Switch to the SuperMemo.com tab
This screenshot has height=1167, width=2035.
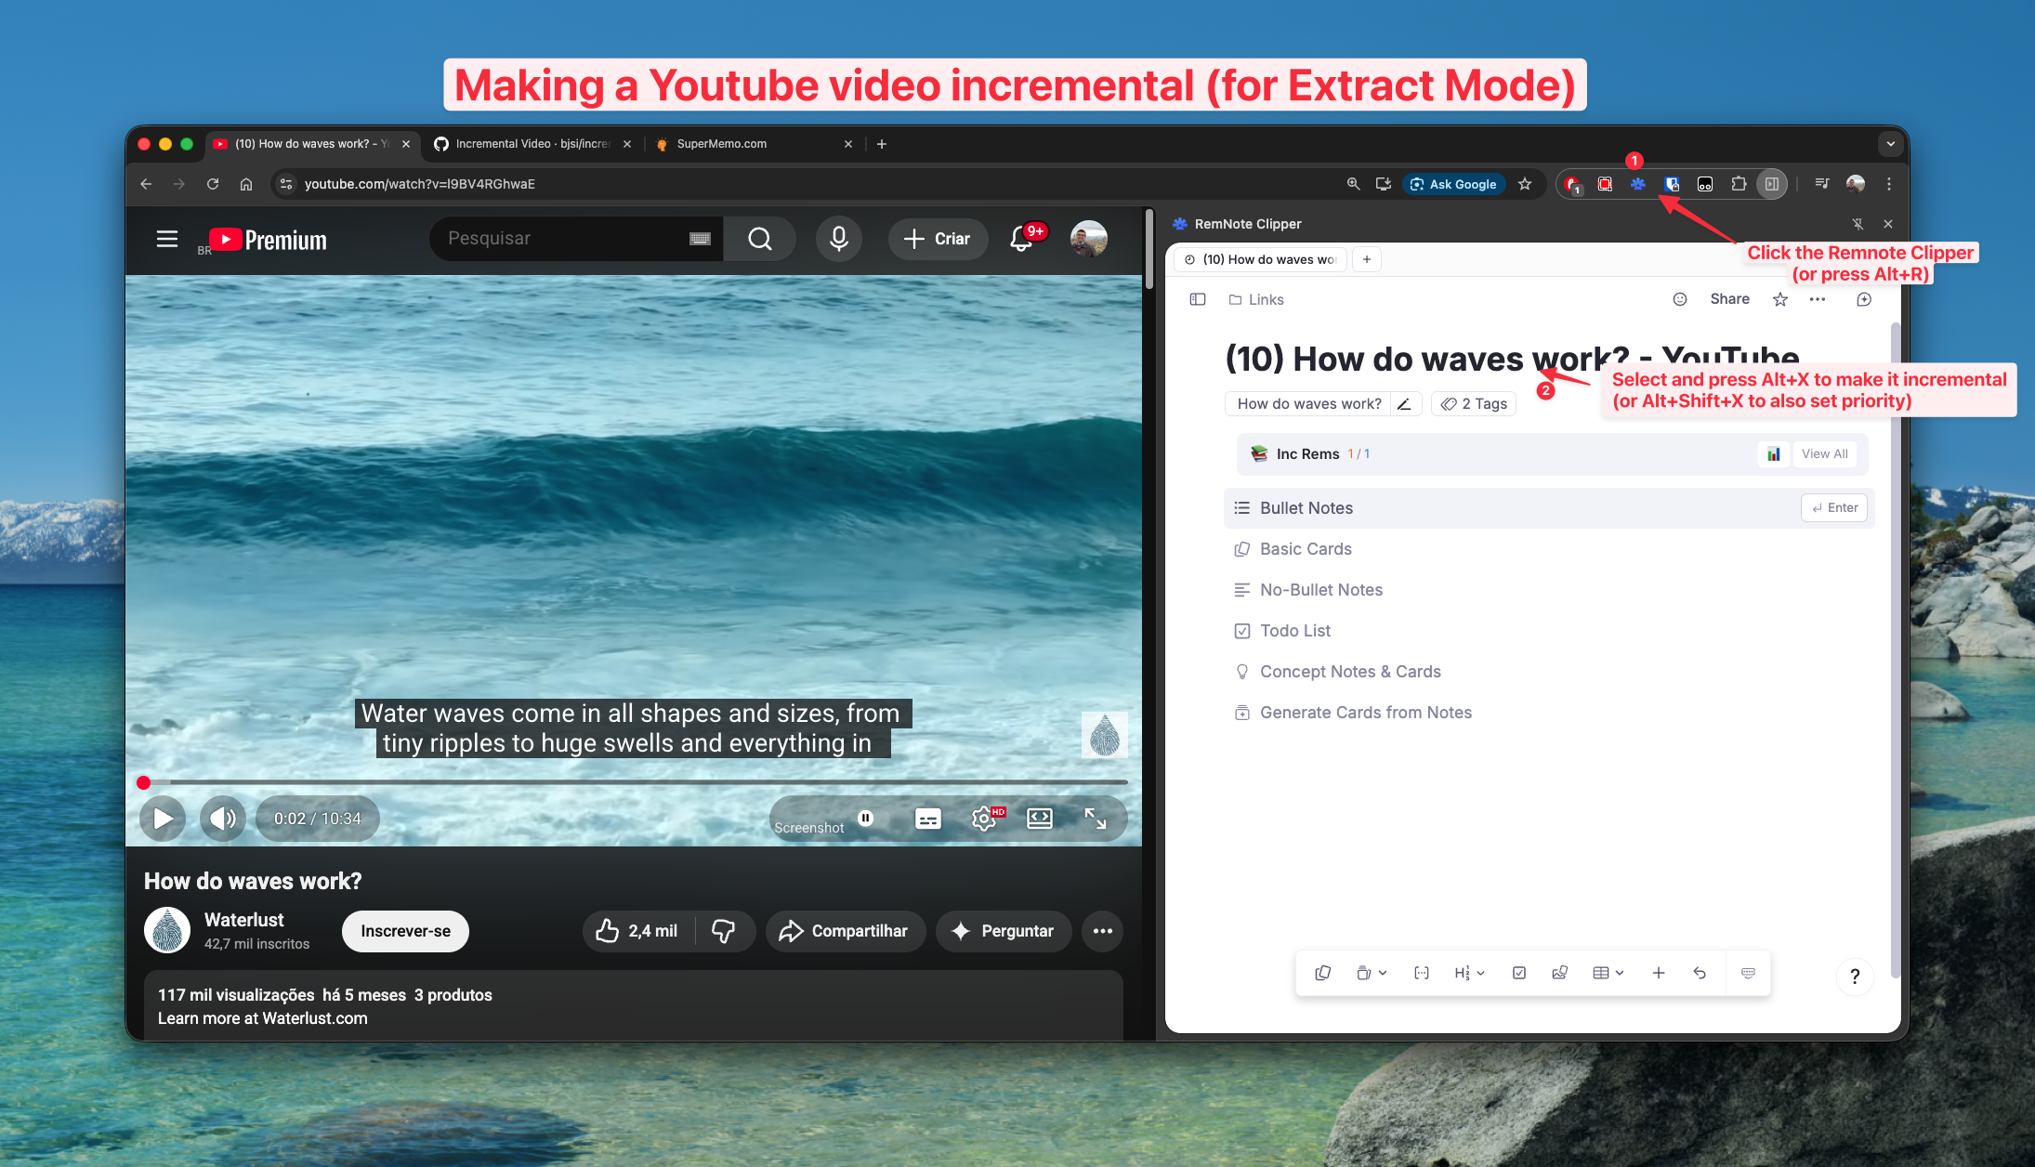[754, 144]
